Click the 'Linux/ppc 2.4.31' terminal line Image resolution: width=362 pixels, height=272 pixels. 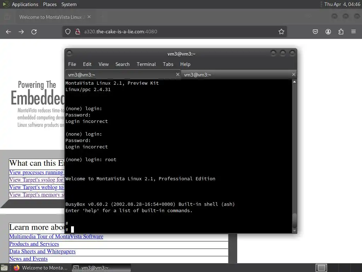tap(88, 90)
